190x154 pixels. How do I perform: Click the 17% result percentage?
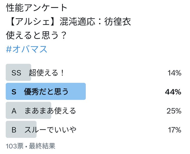click(175, 130)
